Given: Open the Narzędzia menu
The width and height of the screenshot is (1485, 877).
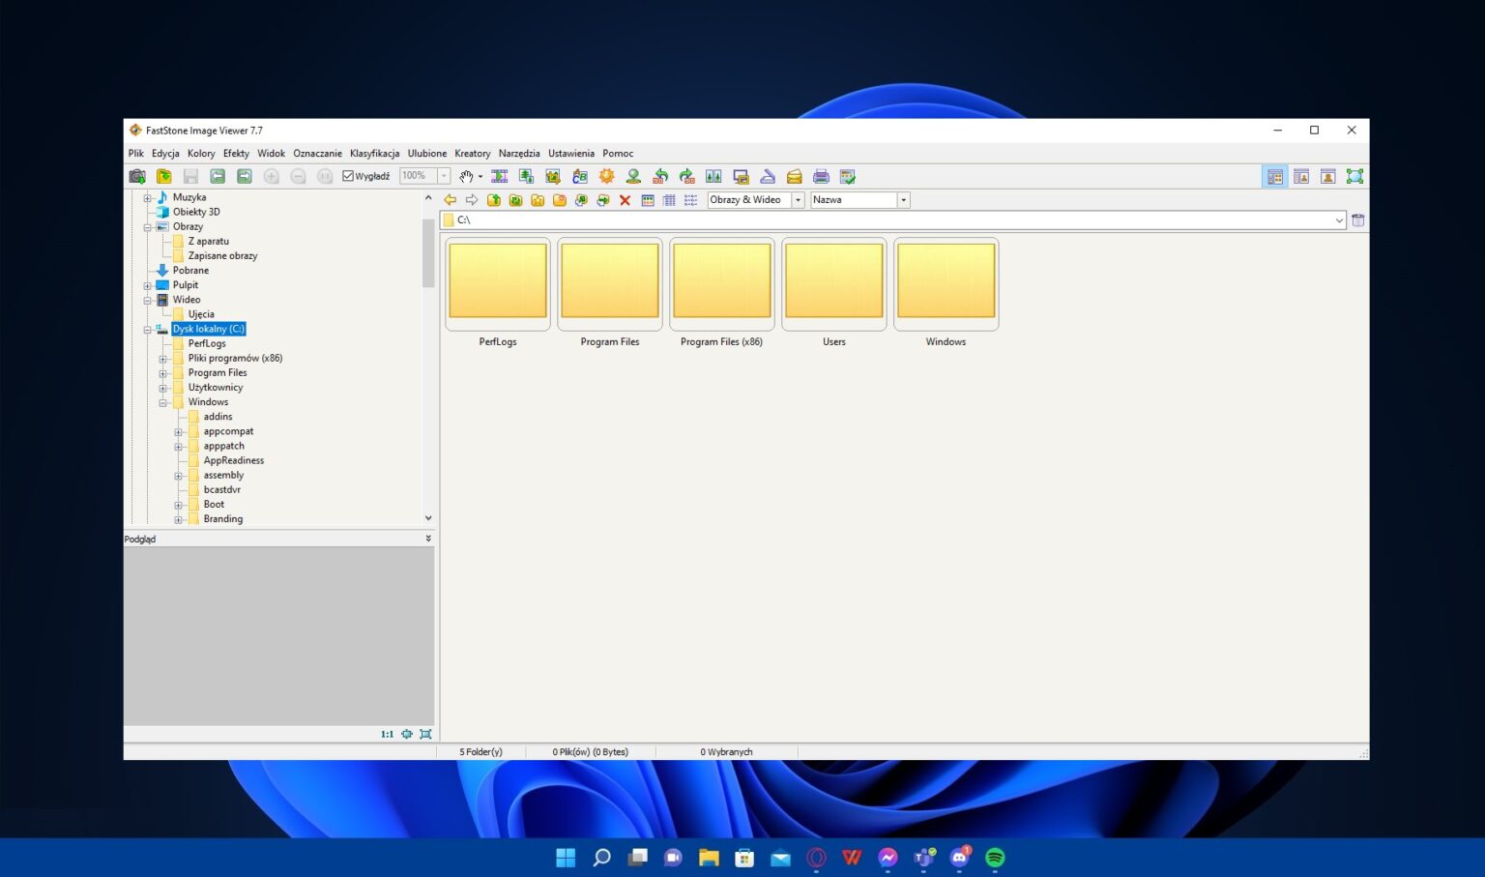Looking at the screenshot, I should (519, 153).
